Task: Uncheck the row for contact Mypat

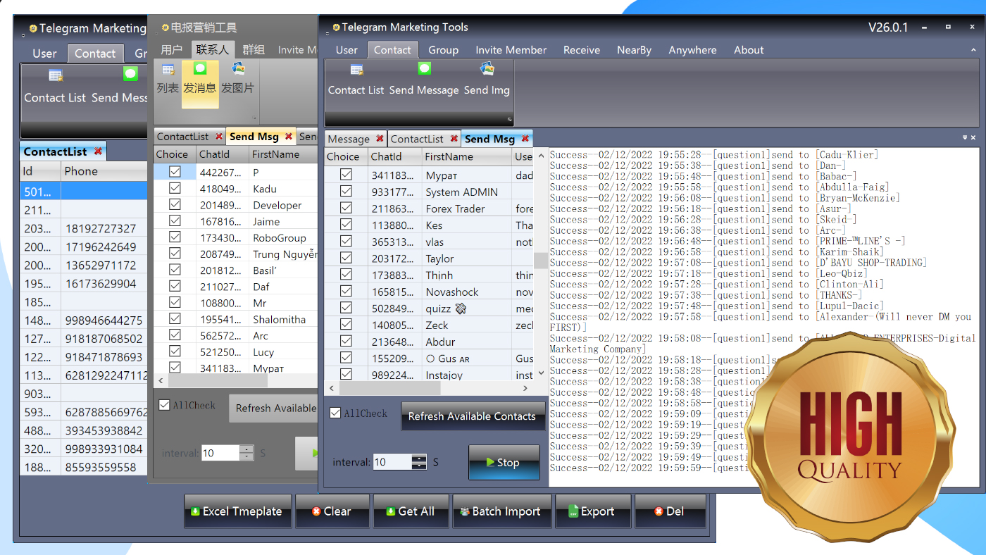Action: click(346, 175)
